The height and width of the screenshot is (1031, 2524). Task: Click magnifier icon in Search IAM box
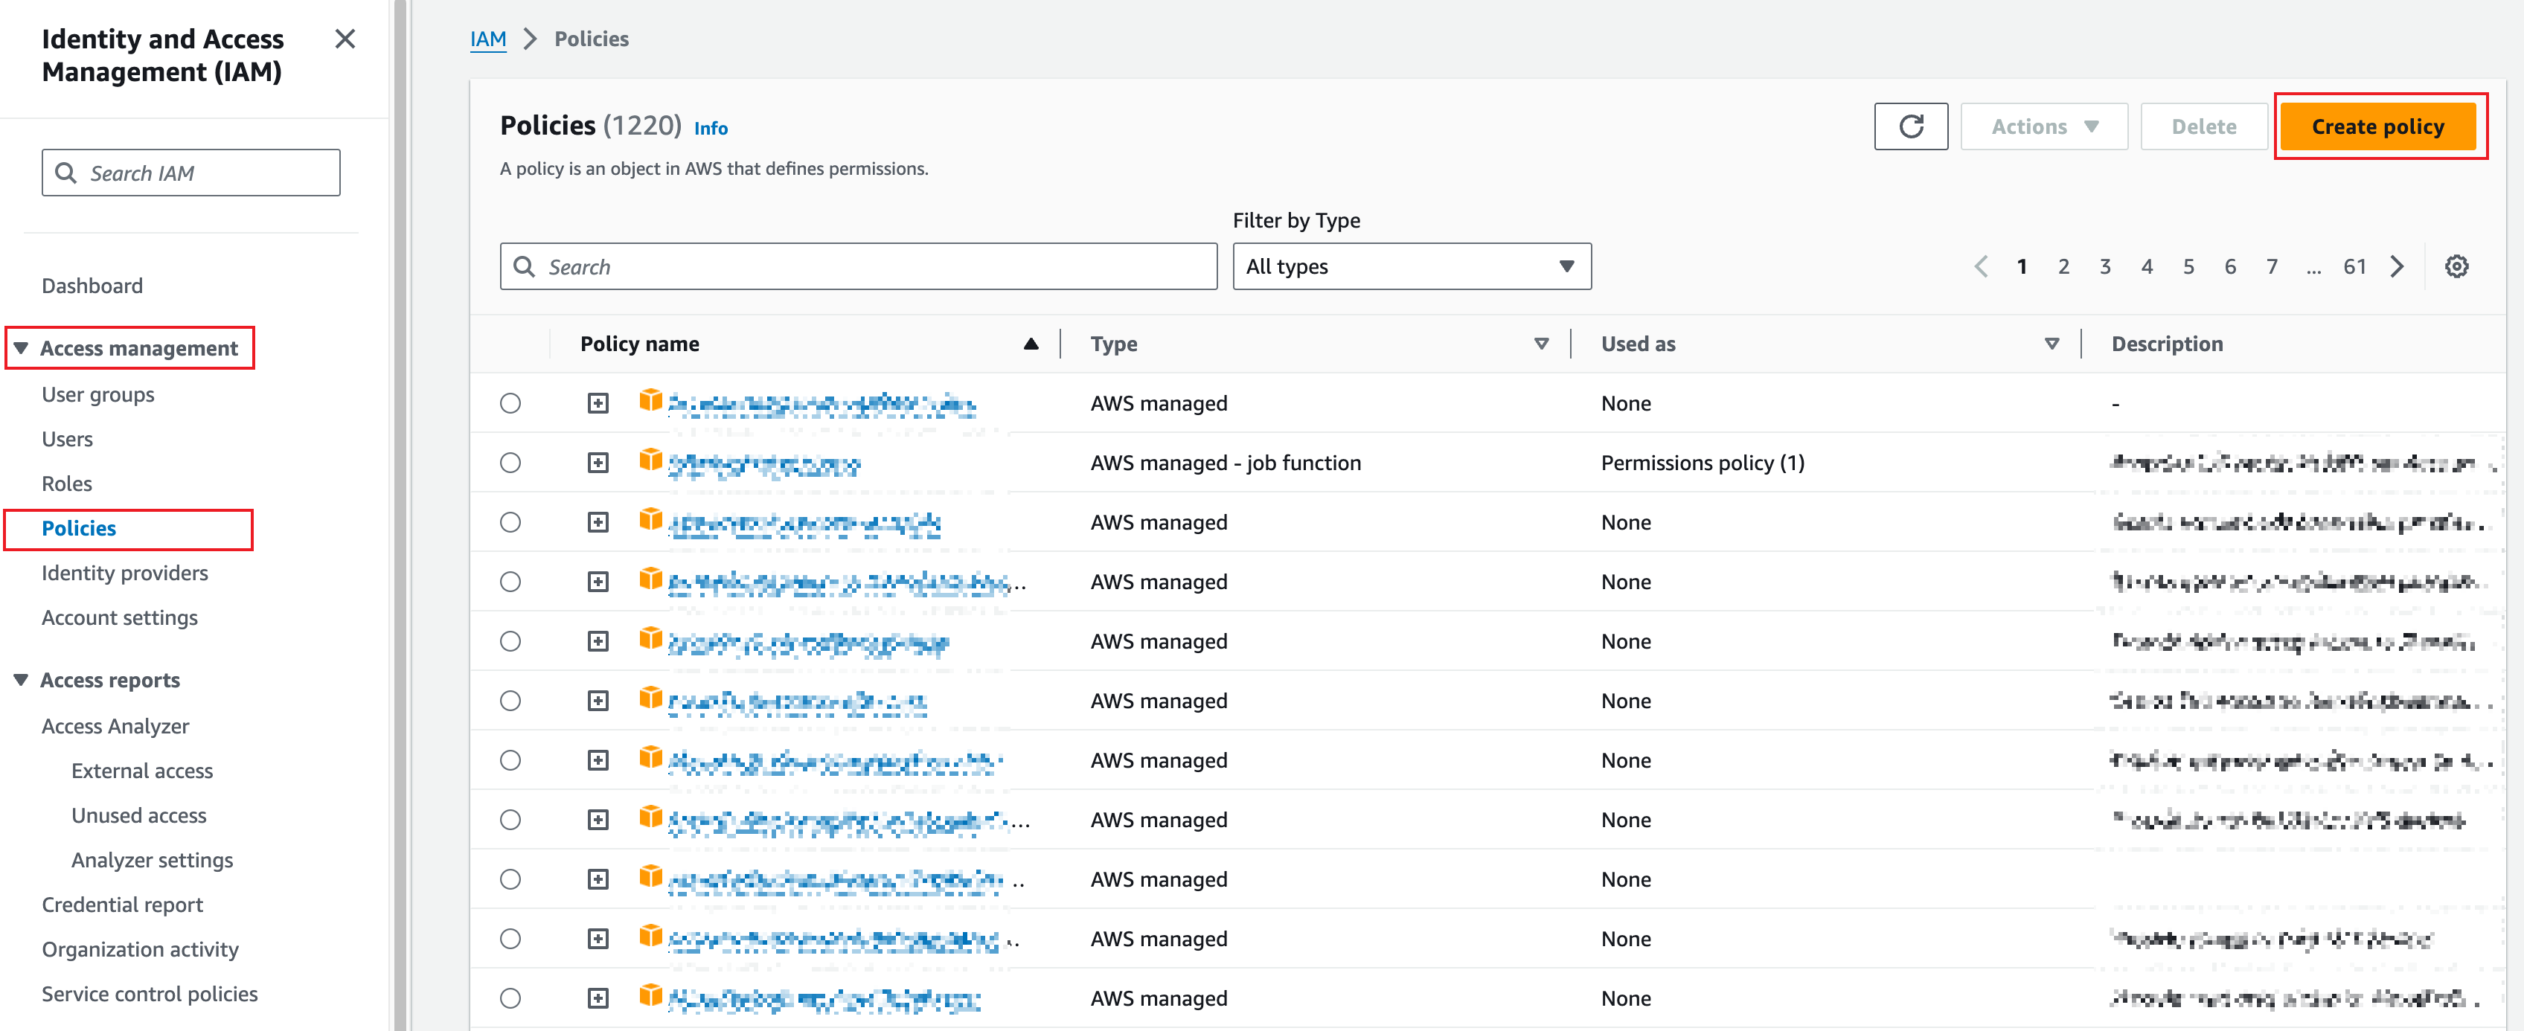tap(65, 173)
